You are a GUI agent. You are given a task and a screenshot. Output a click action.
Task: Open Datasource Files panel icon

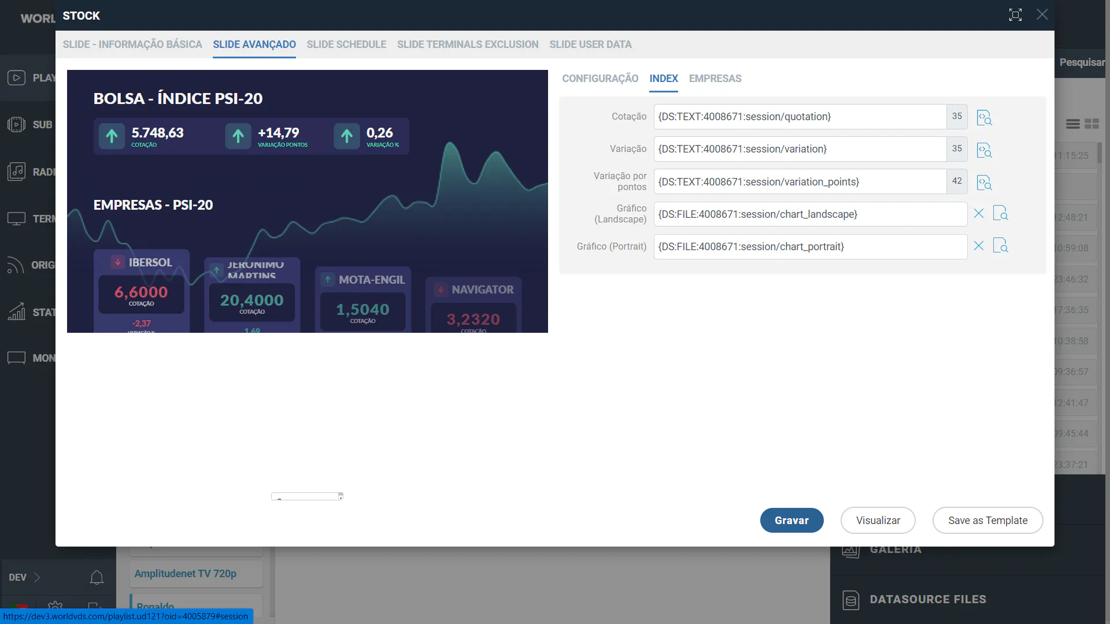pos(850,600)
